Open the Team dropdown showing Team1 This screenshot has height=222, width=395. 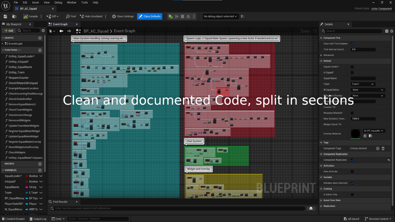[x=363, y=84]
